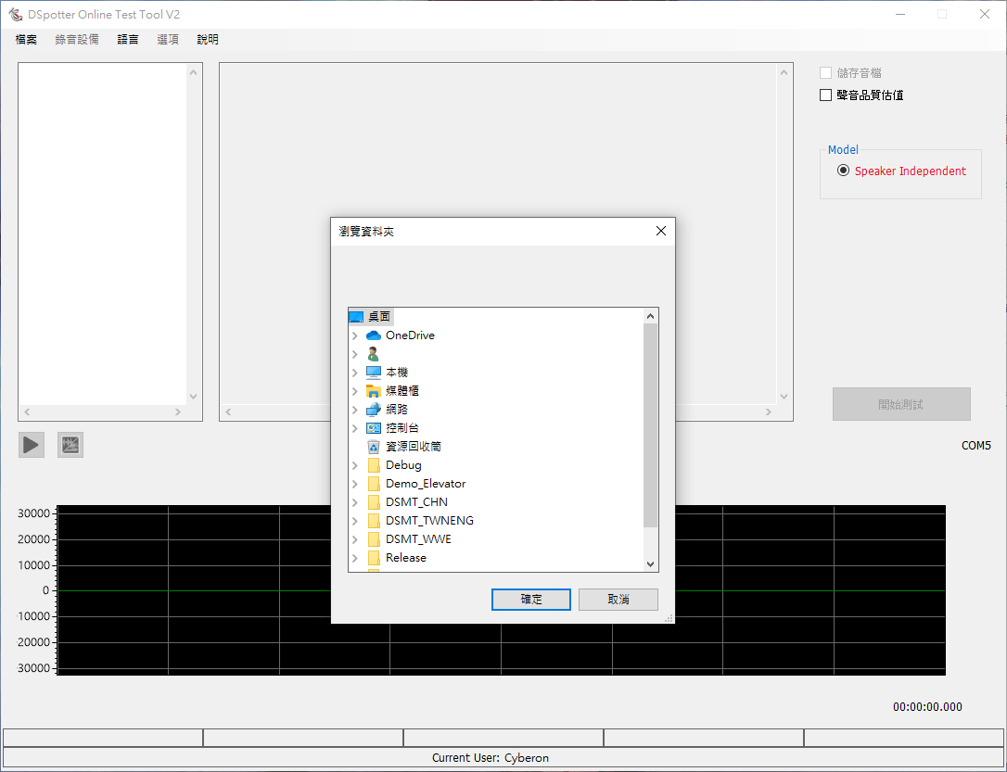The width and height of the screenshot is (1007, 772).
Task: Click the folder tree vertical scrollbar thumb
Action: coord(650,426)
